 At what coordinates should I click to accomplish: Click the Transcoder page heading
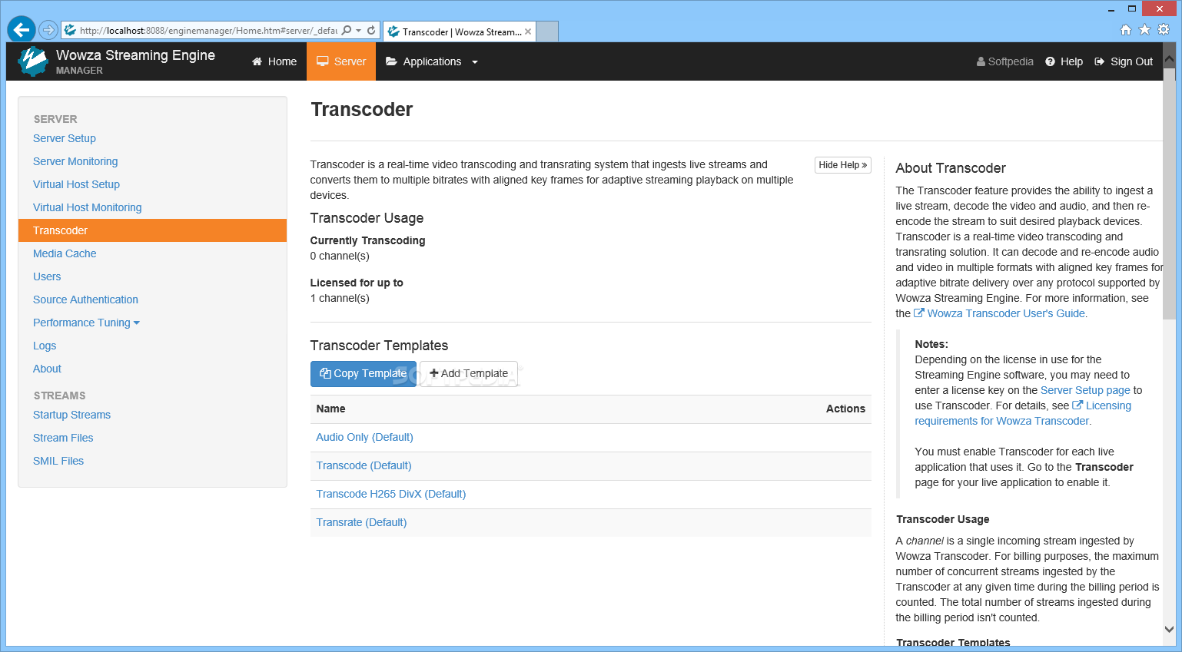click(361, 110)
